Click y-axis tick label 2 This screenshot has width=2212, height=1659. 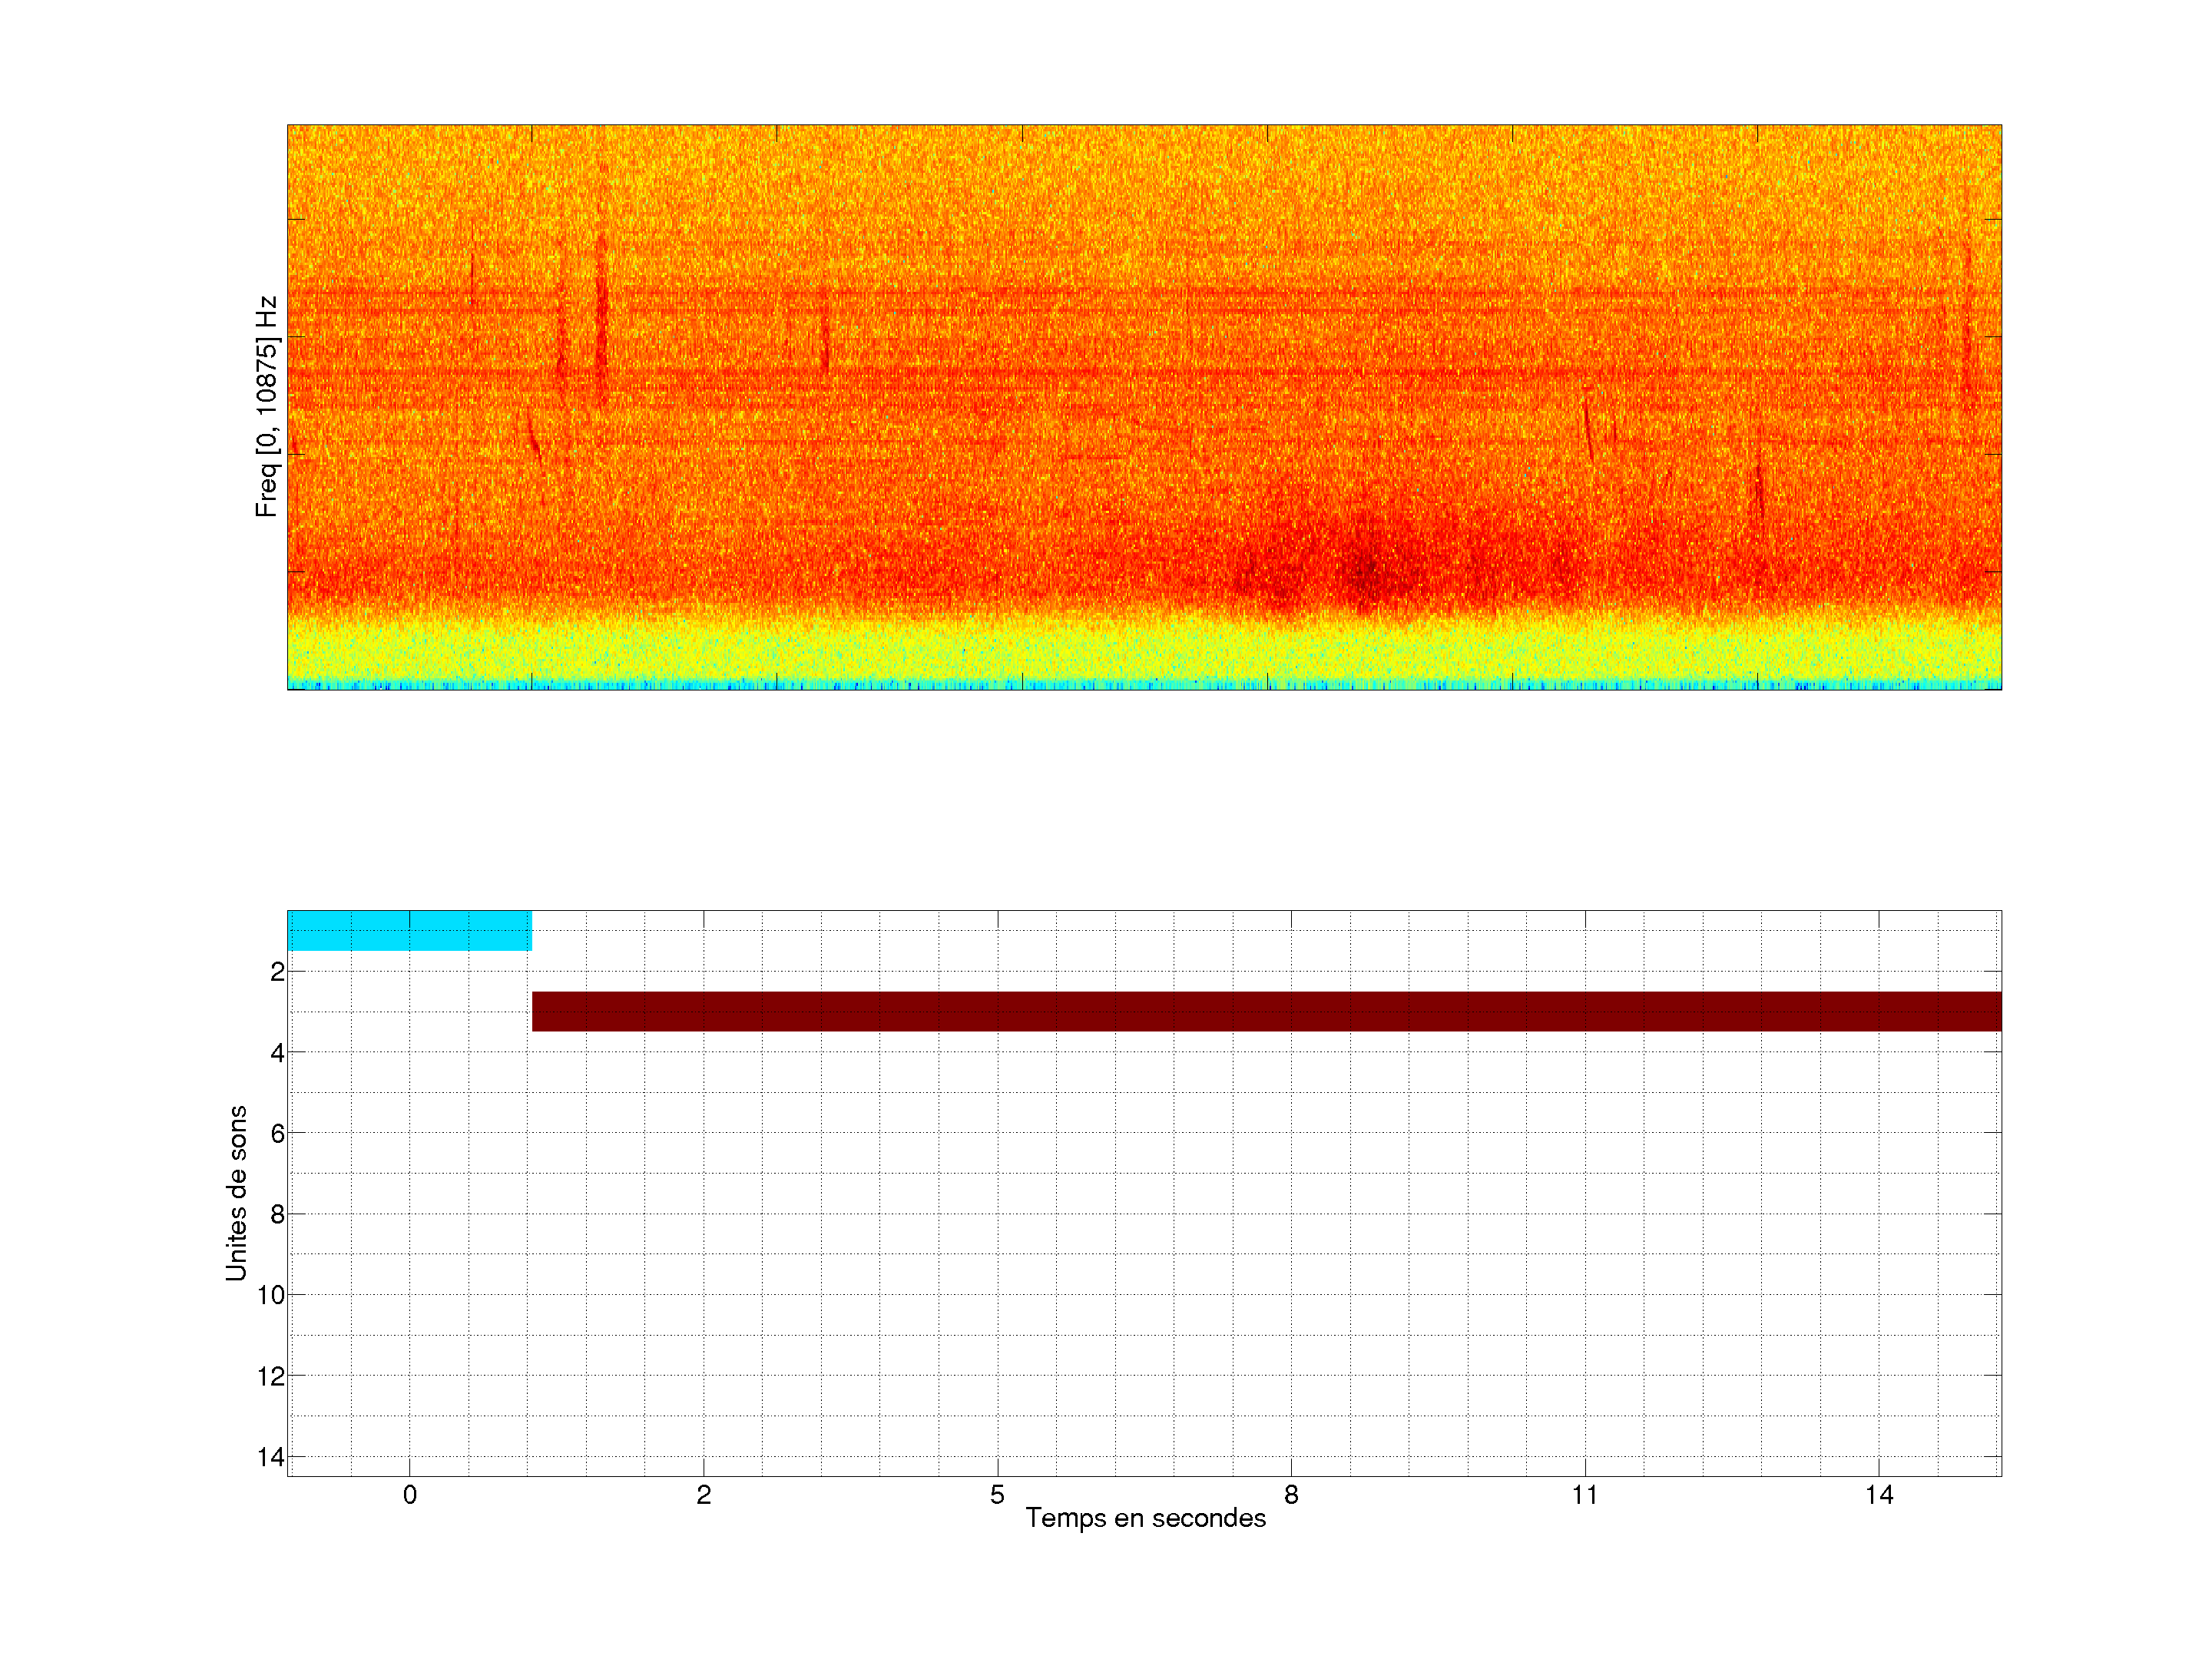(277, 972)
